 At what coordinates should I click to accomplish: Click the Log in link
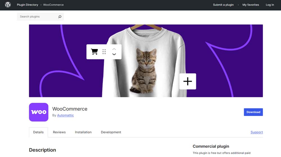(270, 5)
